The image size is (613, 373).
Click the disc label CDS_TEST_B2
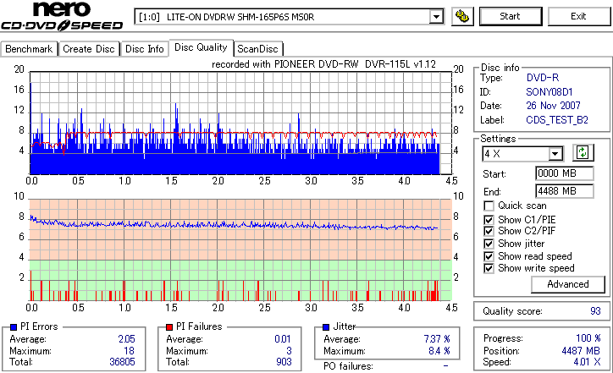point(557,120)
